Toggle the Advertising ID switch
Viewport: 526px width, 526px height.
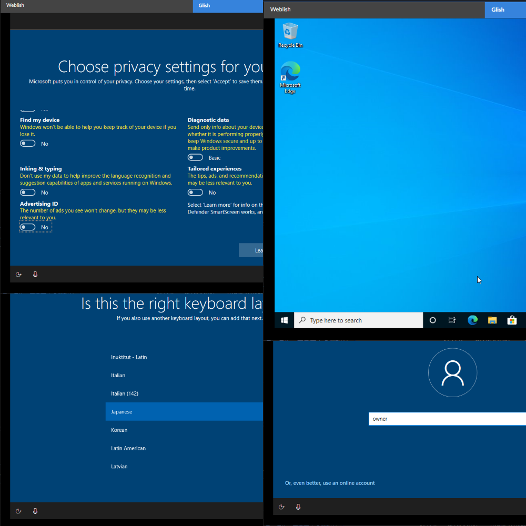(x=27, y=227)
